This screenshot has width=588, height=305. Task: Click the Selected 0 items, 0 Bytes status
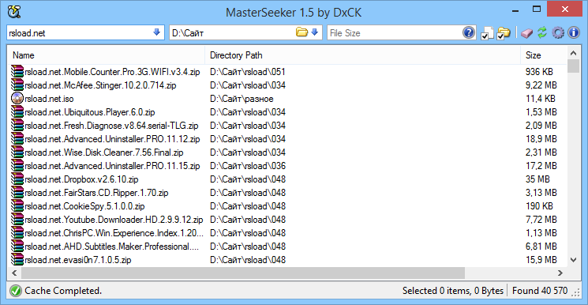453,291
